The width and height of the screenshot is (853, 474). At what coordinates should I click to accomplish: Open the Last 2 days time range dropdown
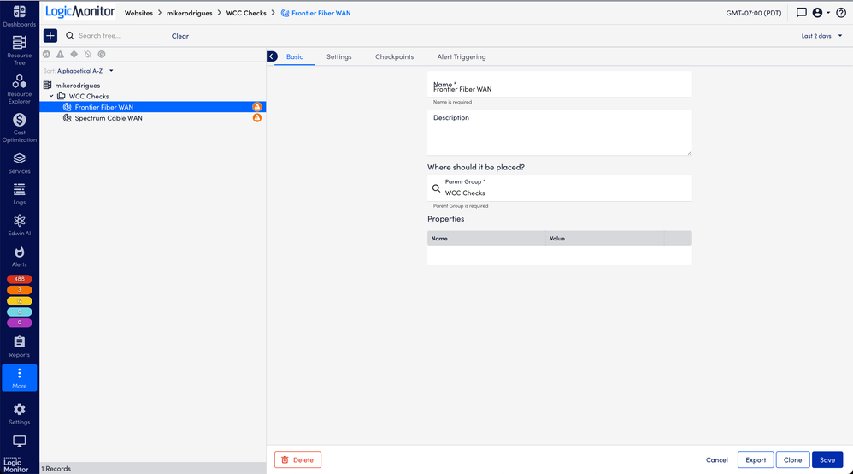click(821, 36)
